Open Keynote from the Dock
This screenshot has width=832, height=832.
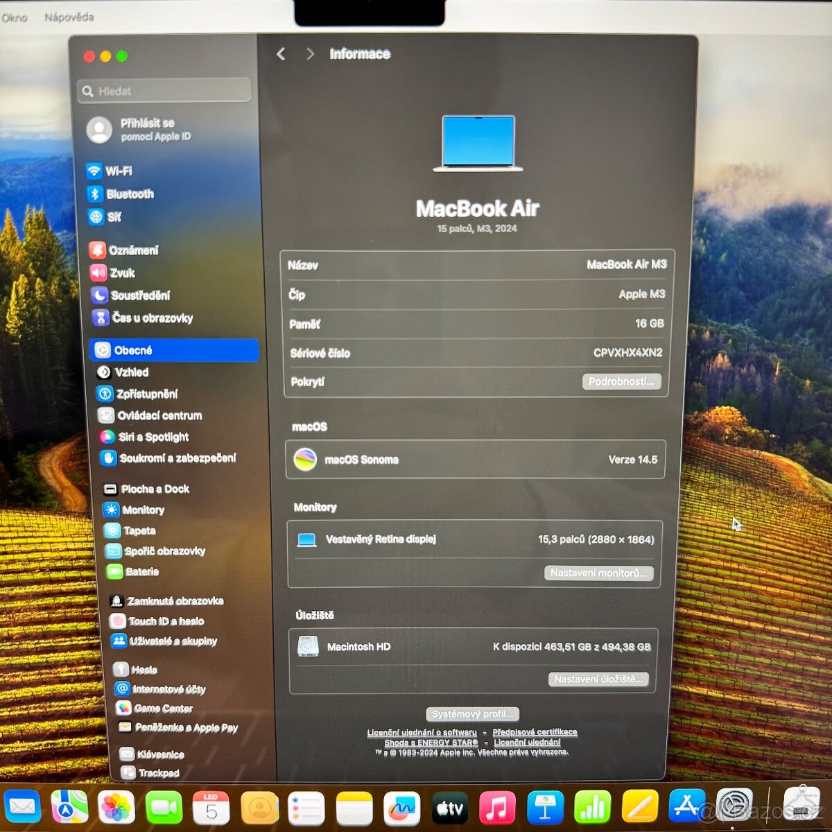(545, 806)
